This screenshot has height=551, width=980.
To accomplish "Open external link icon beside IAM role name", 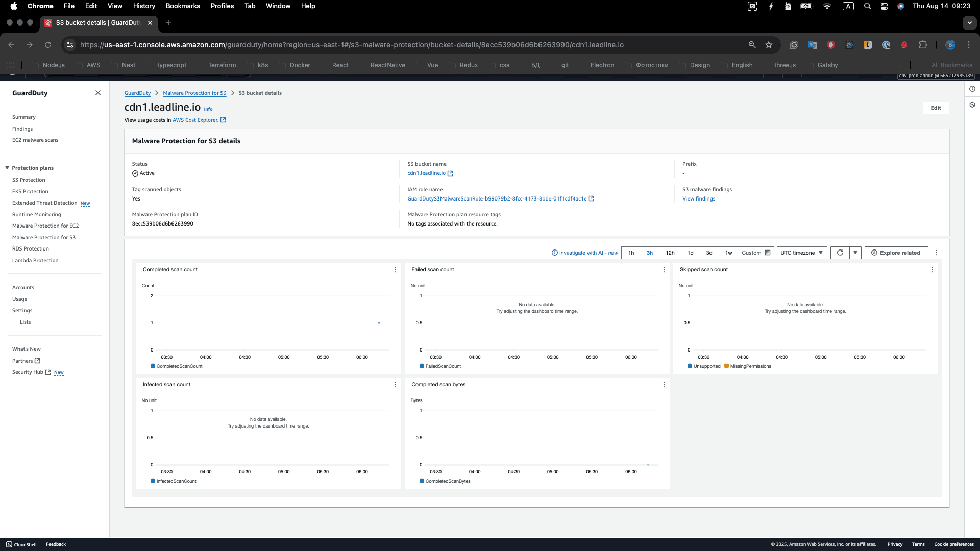I will point(591,198).
